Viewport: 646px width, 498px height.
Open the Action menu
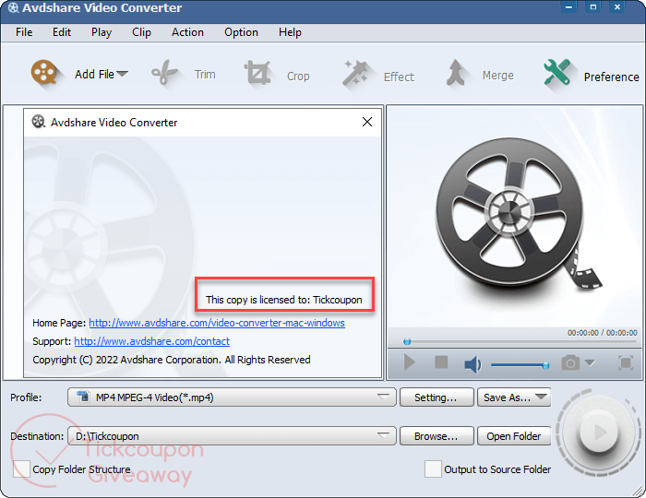[x=187, y=32]
